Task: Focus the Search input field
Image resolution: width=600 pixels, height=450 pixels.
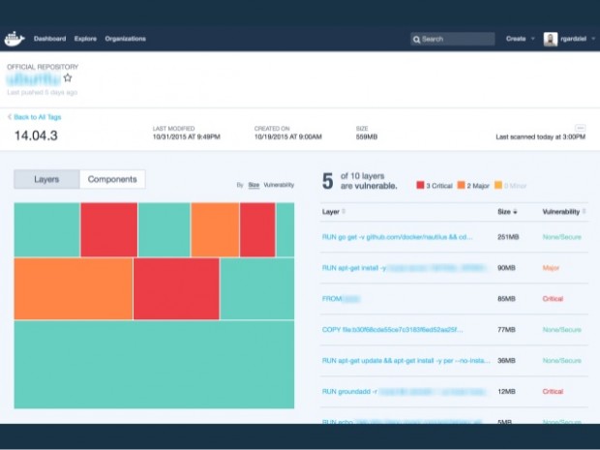Action: (x=453, y=39)
